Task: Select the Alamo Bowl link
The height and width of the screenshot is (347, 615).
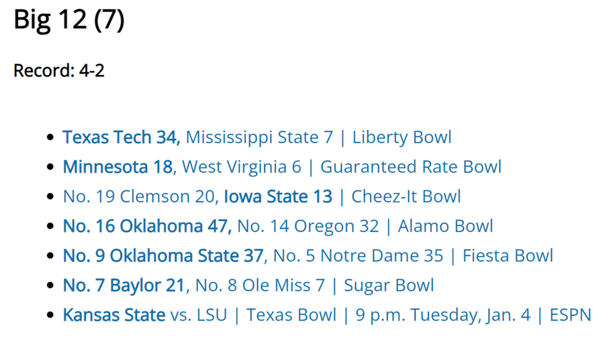Action: 445,226
